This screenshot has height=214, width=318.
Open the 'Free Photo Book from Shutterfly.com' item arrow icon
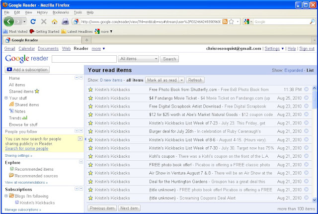coord(306,89)
